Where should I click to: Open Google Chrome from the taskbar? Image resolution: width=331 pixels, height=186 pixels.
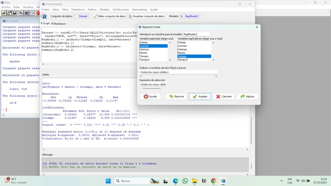(213, 181)
